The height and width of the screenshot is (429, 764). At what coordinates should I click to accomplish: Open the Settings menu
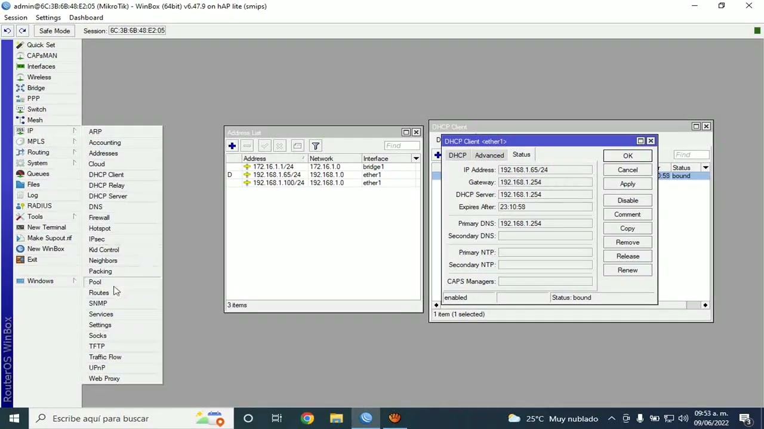coord(48,18)
